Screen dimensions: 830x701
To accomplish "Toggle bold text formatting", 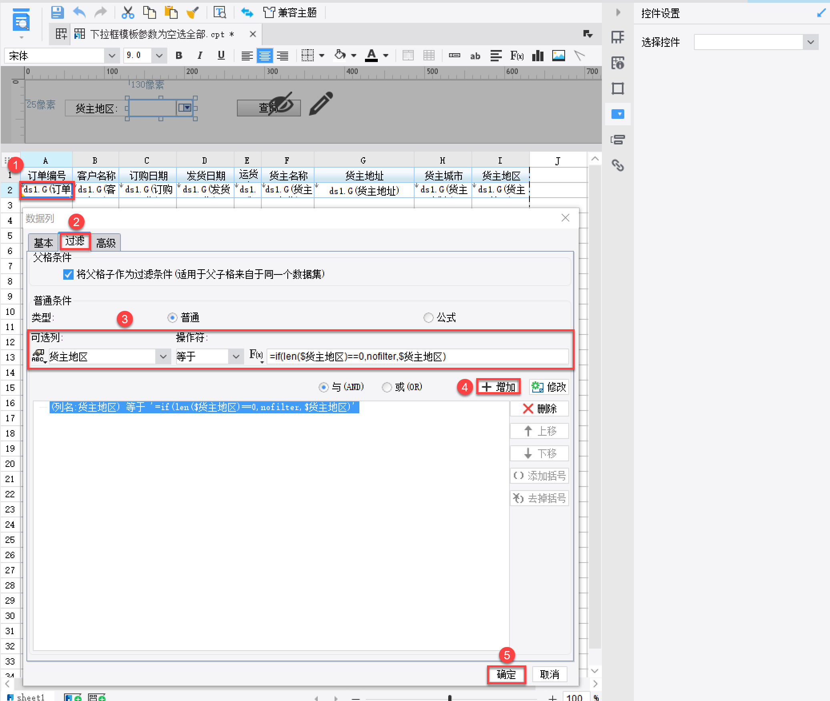I will point(179,56).
